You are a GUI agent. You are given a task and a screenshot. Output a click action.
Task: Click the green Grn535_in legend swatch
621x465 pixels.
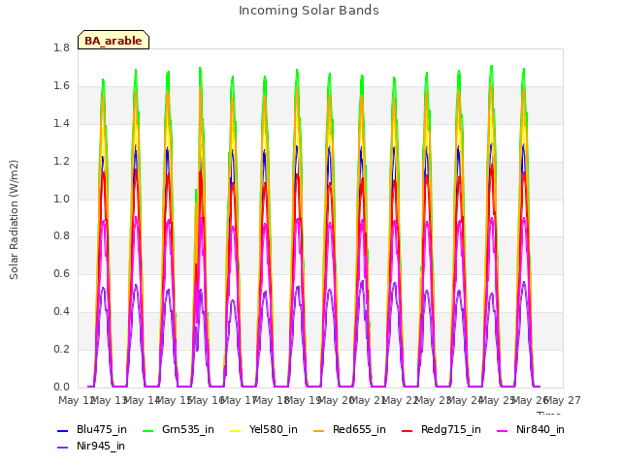(x=147, y=430)
